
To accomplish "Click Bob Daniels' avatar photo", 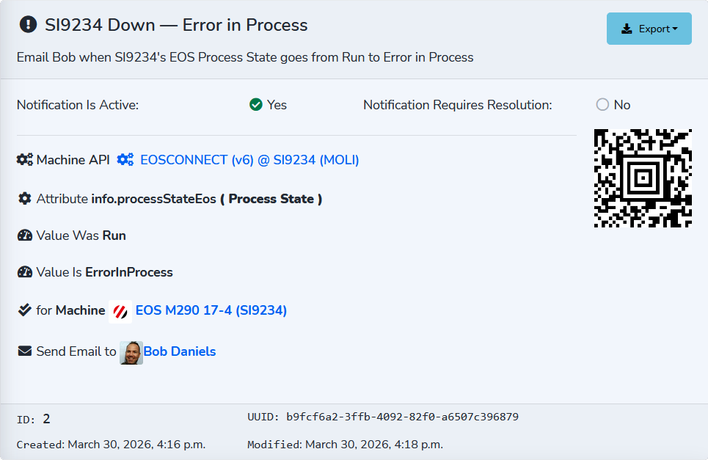I will tap(131, 353).
